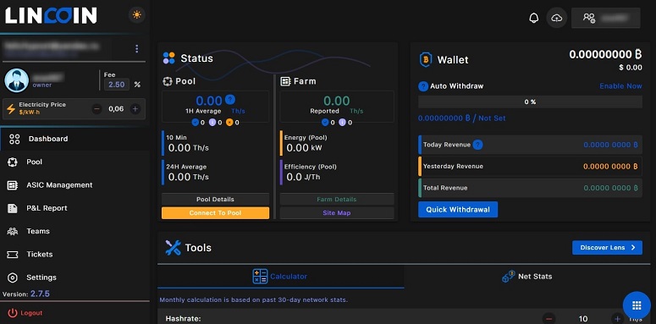Click the Enable Now link

point(620,86)
